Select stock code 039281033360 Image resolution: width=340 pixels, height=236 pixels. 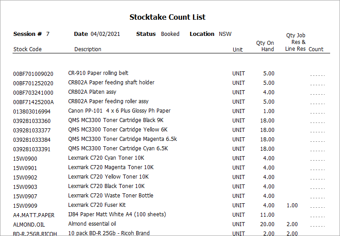pyautogui.click(x=32, y=121)
